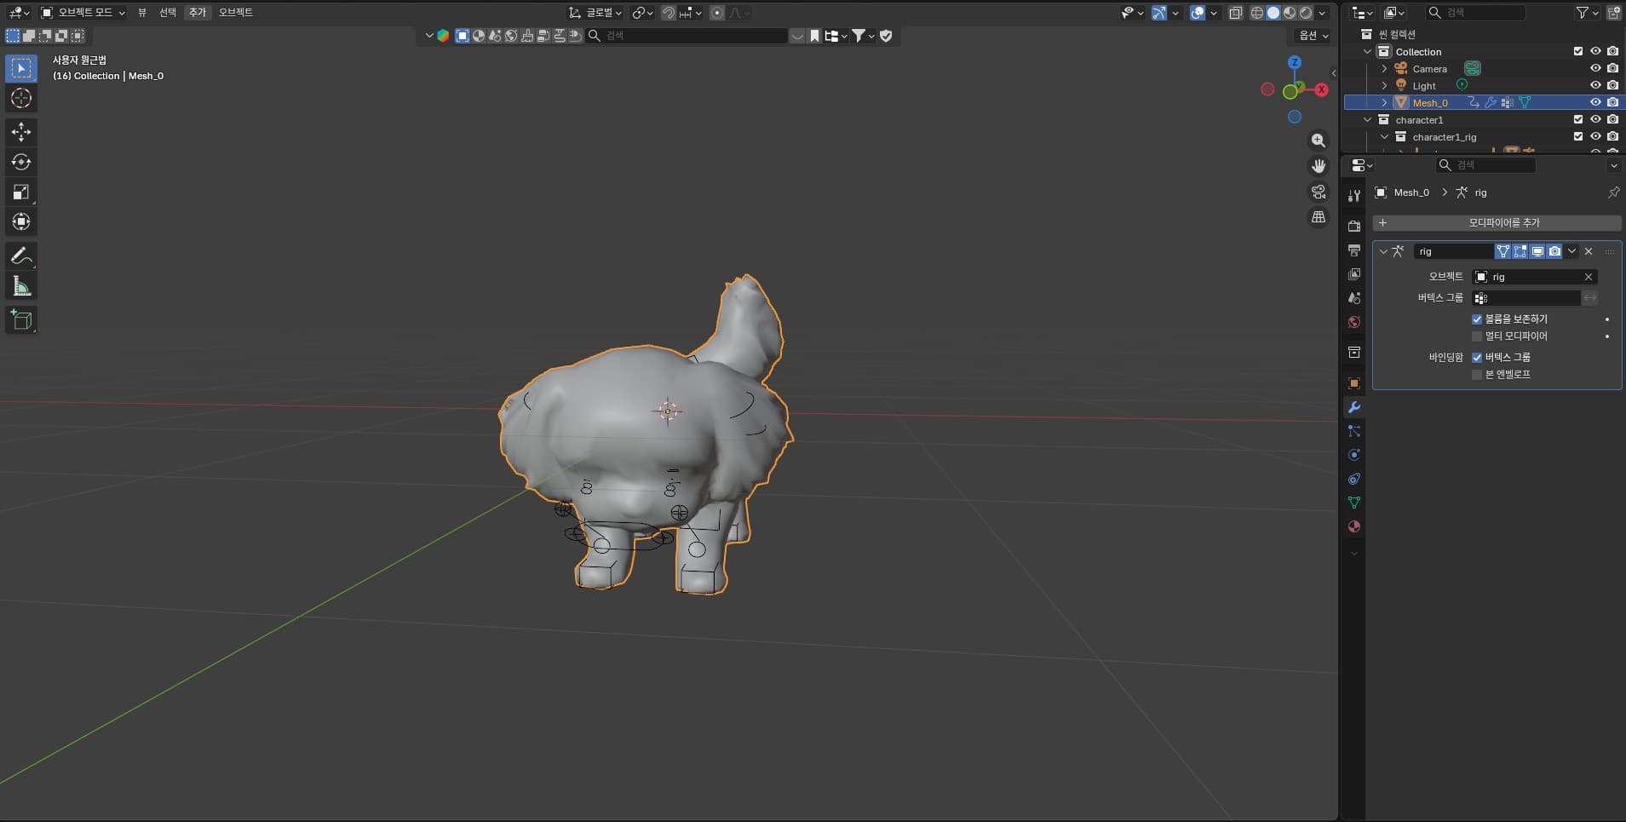Toggle X-ray display in viewport header
1626x822 pixels.
[x=1236, y=13]
